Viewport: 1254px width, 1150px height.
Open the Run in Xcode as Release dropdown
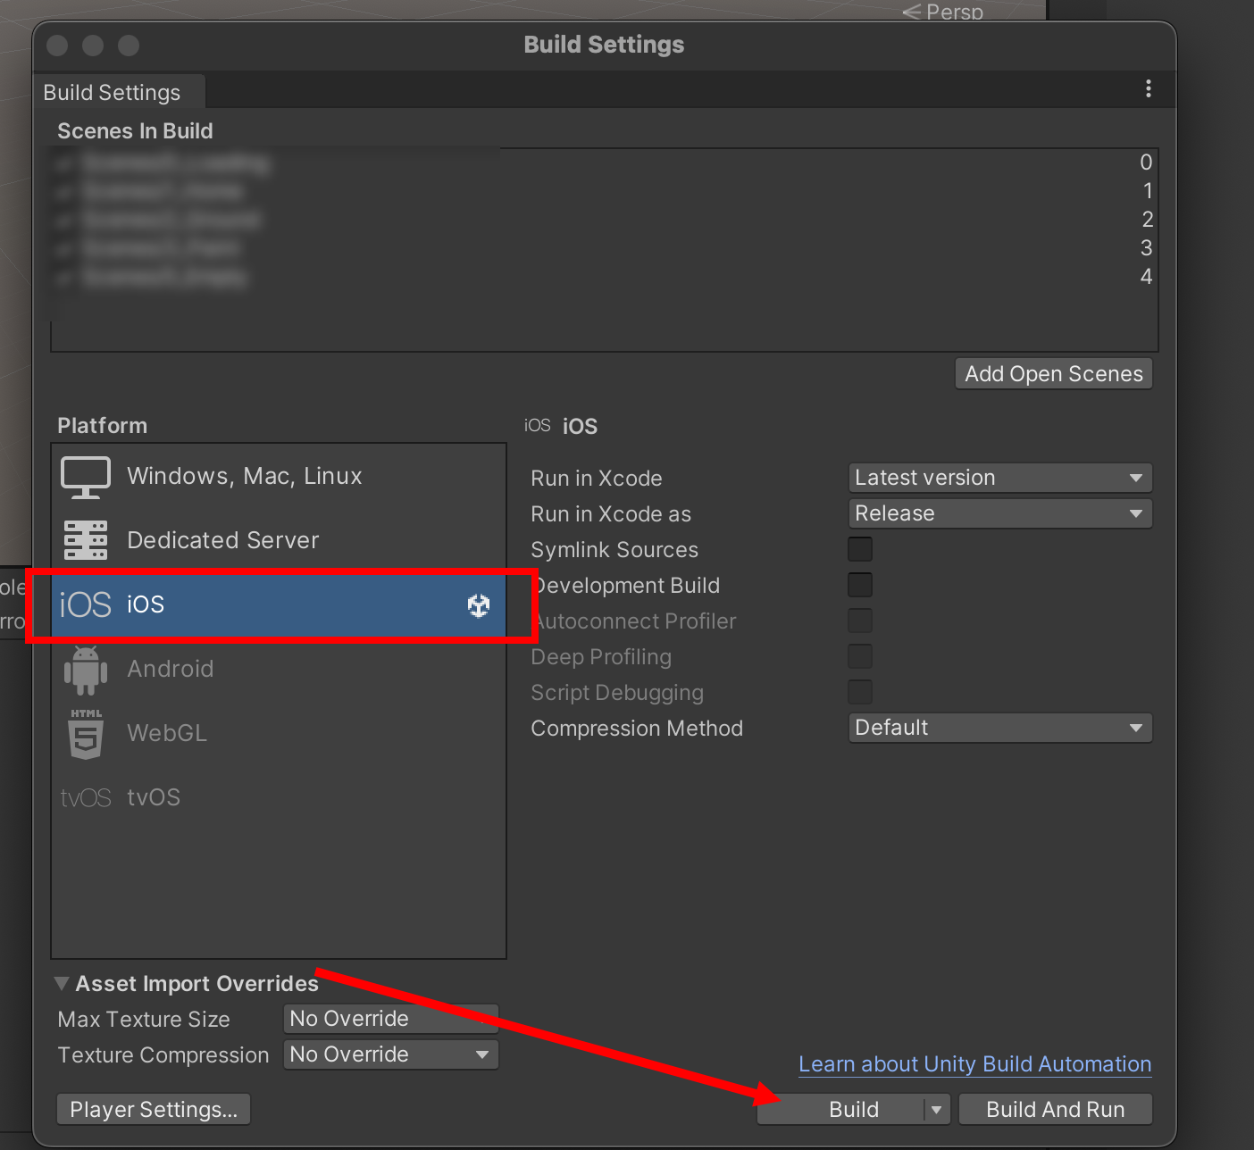[1000, 513]
